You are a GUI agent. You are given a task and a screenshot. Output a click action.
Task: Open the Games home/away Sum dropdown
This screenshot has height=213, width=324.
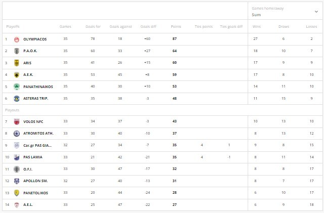click(x=316, y=11)
